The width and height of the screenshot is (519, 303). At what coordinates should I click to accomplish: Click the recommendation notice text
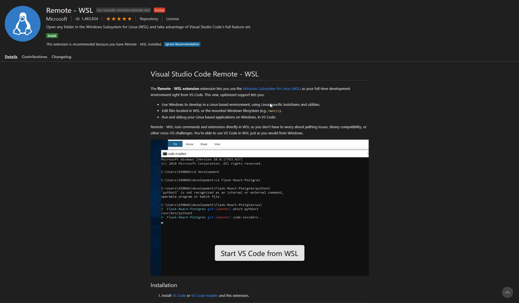[104, 44]
